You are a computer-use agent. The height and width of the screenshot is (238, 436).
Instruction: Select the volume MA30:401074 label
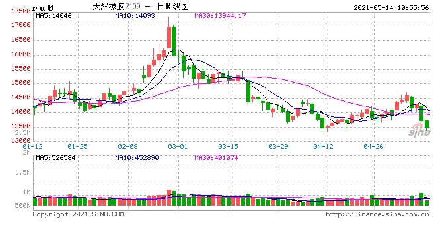tap(216, 158)
